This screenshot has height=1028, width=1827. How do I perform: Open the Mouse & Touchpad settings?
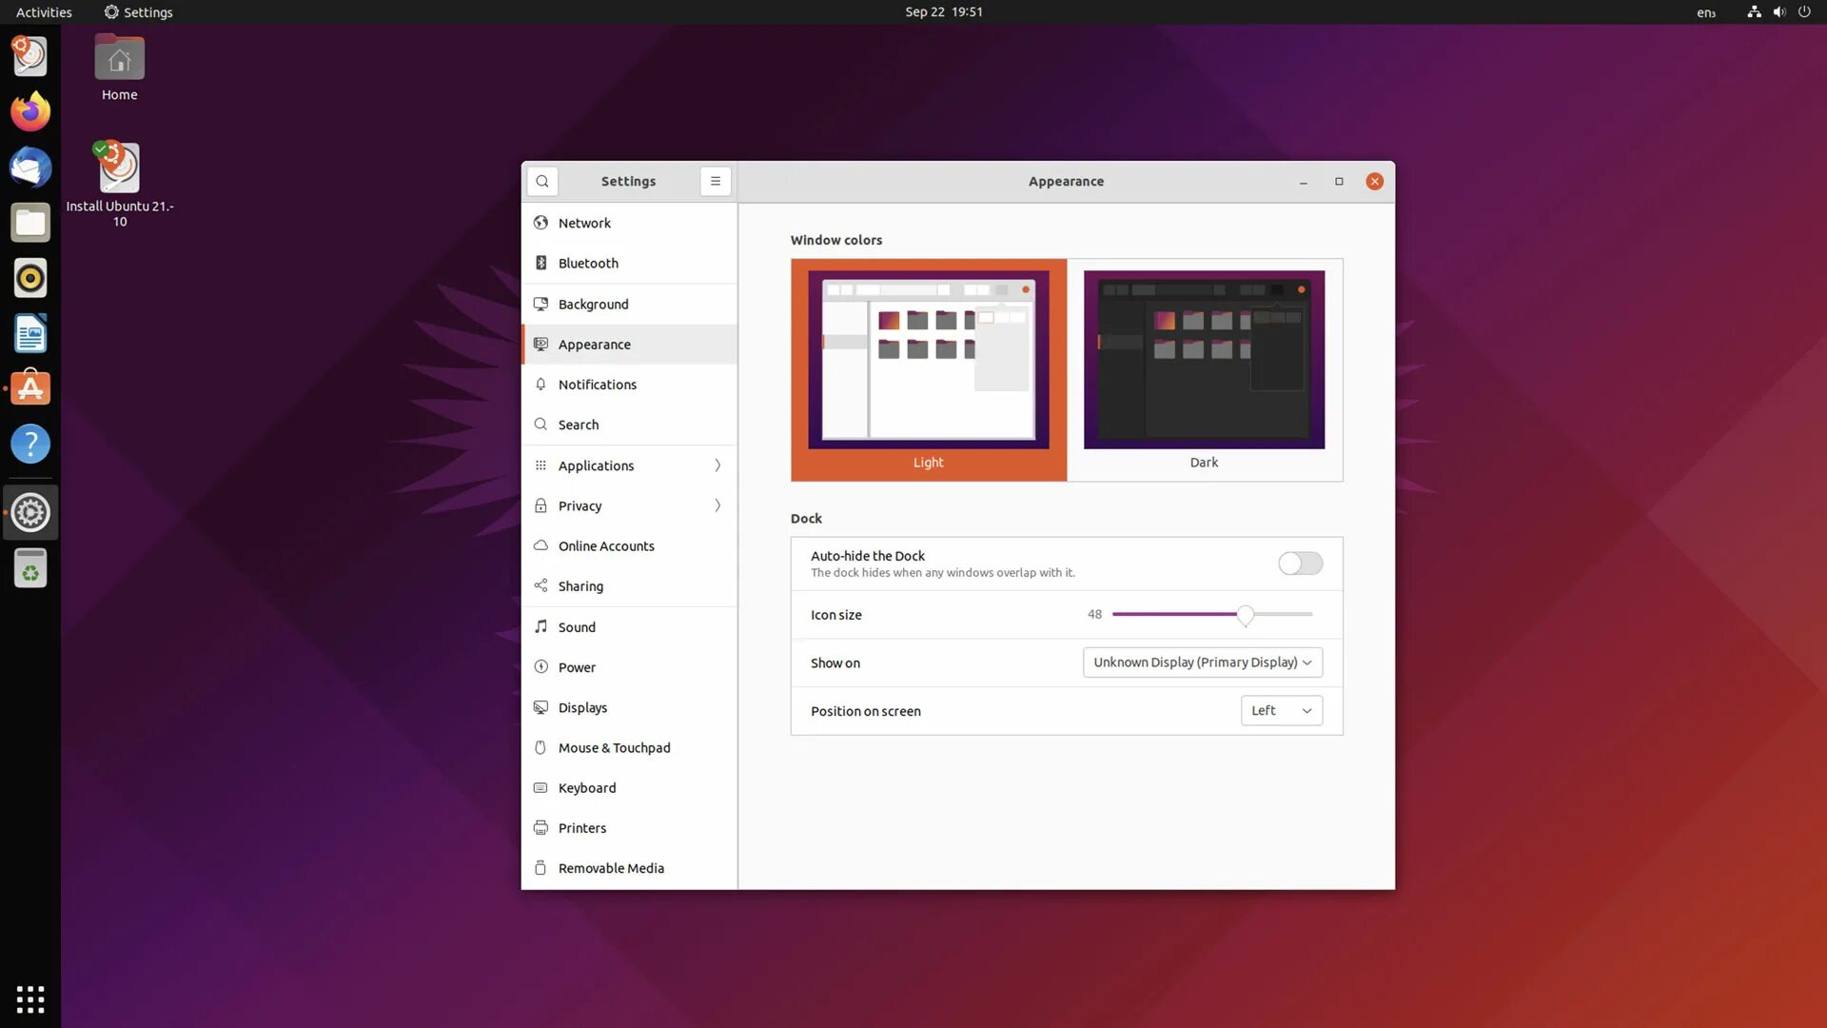615,748
